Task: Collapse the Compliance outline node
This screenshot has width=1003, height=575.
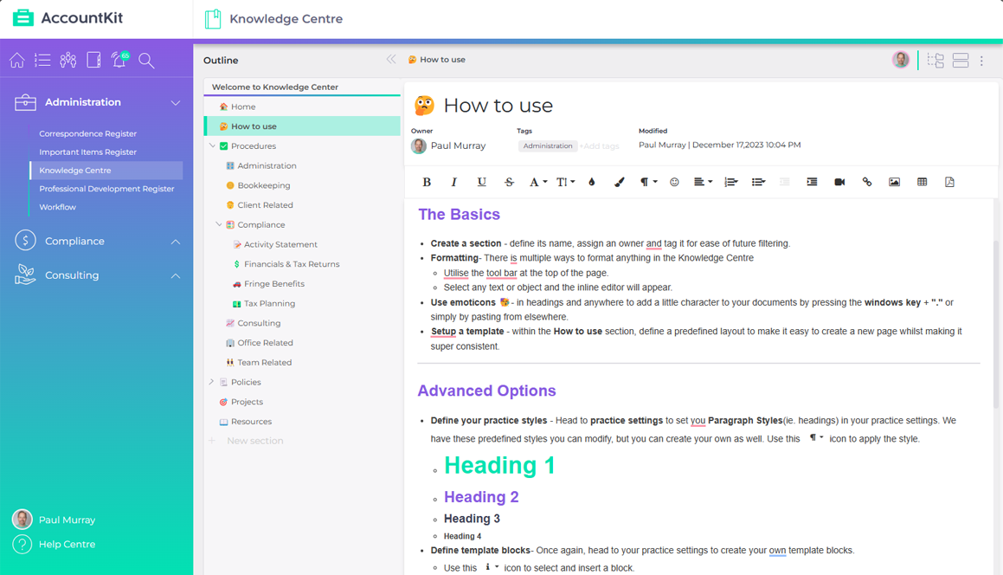Action: (x=219, y=225)
